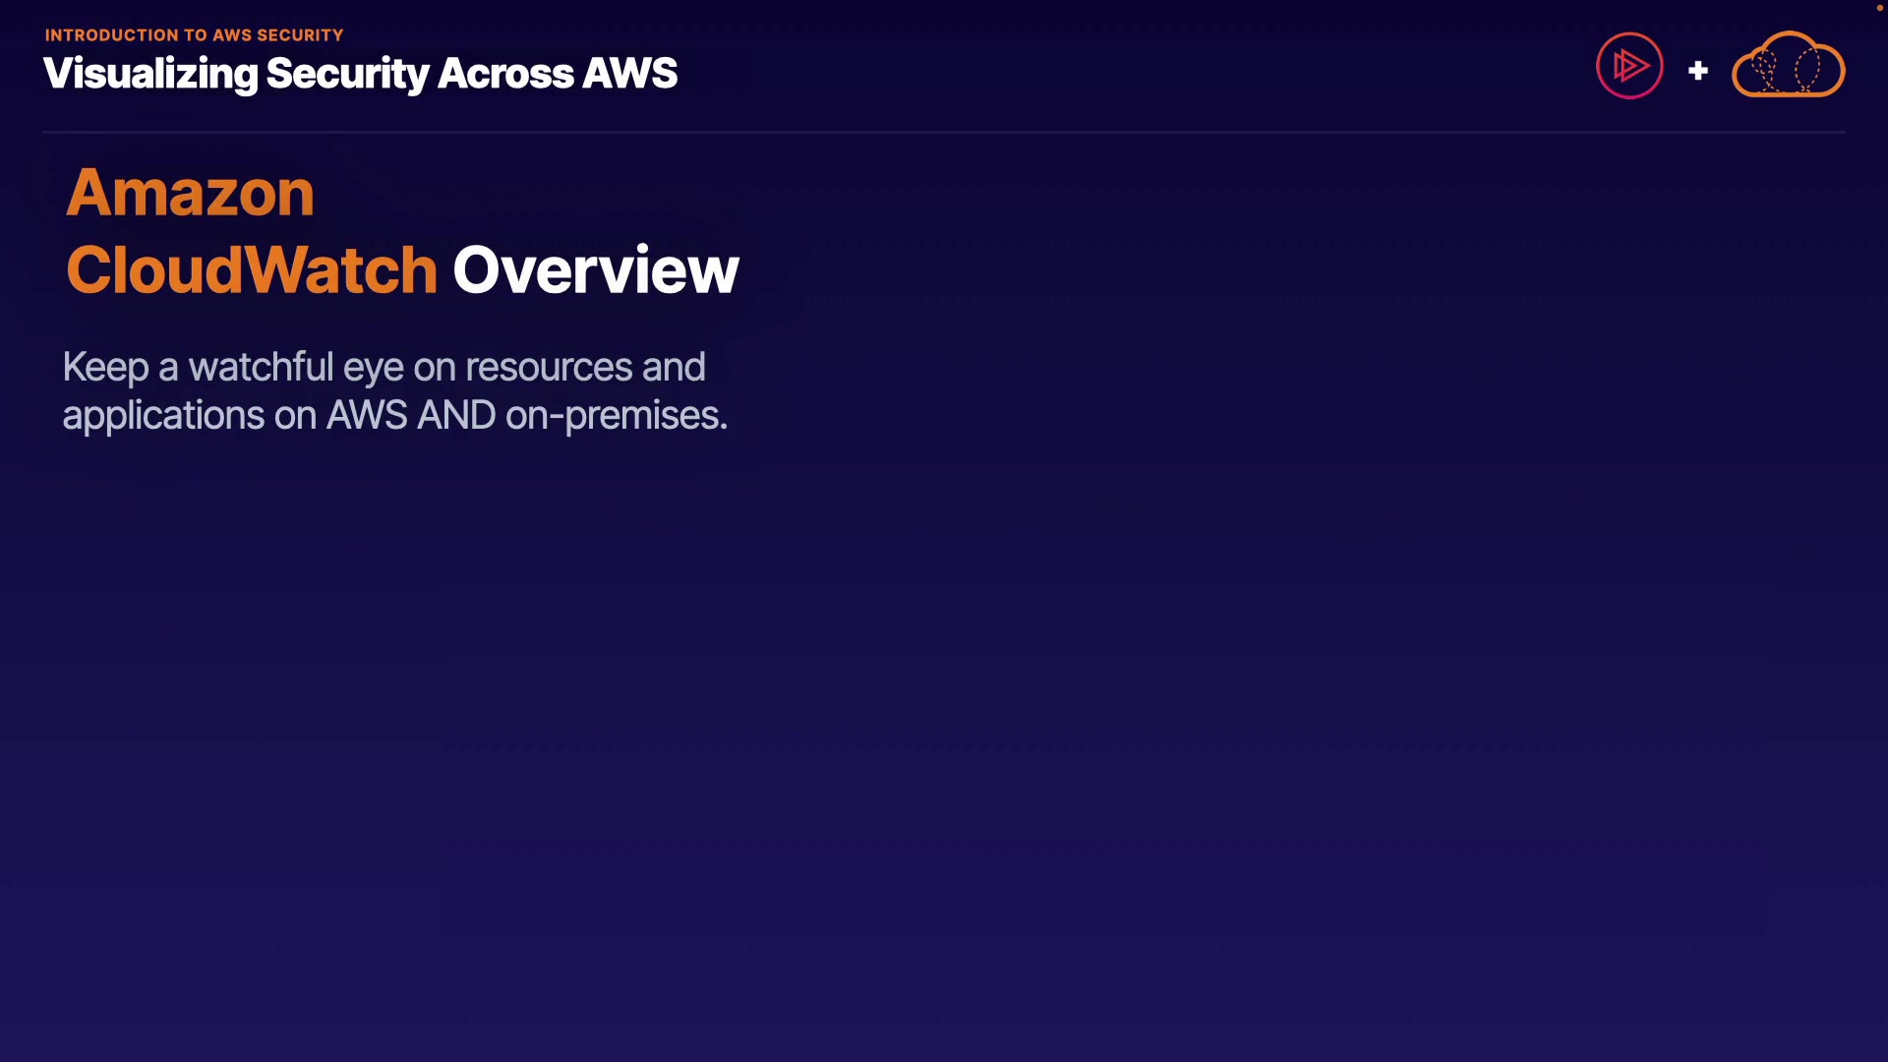1888x1062 pixels.
Task: Click "AWS" at the end of the title
Action: (629, 74)
